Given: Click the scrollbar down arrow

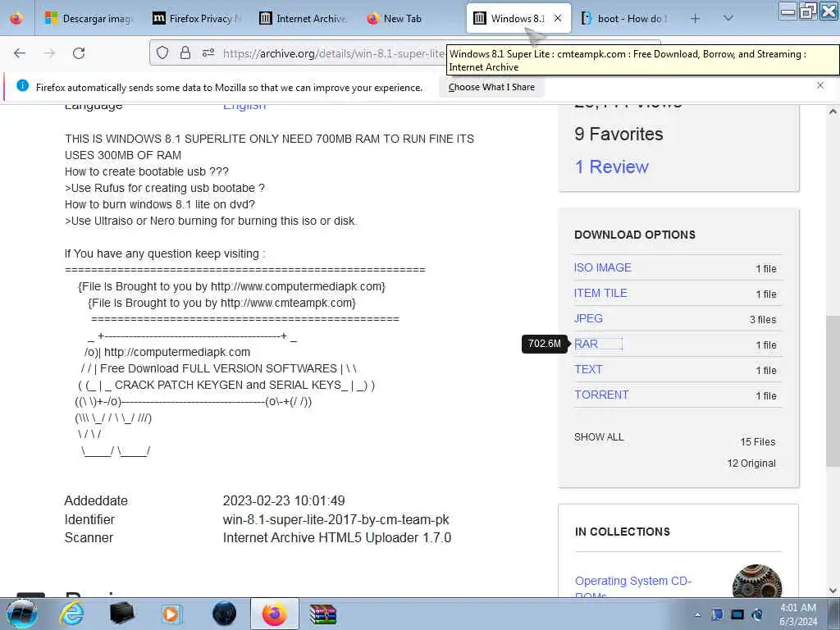Looking at the screenshot, I should (833, 591).
